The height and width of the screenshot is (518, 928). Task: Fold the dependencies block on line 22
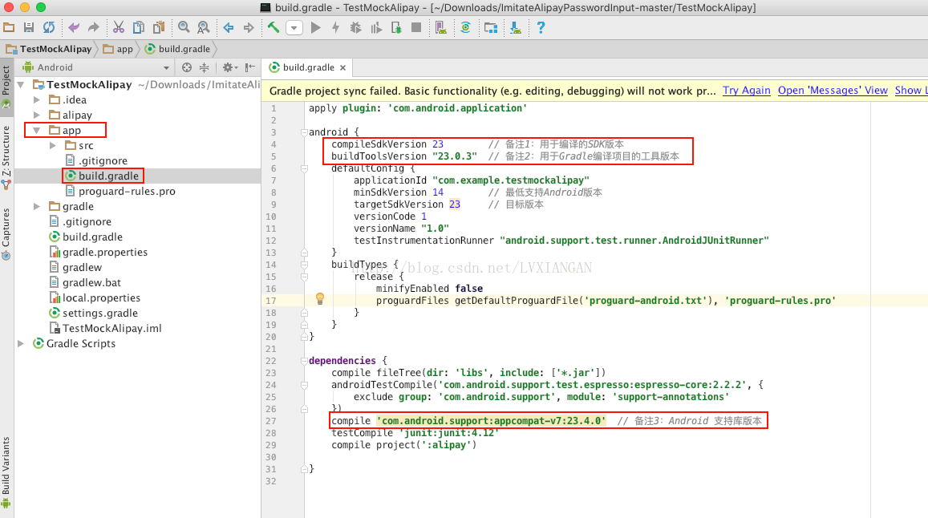304,361
